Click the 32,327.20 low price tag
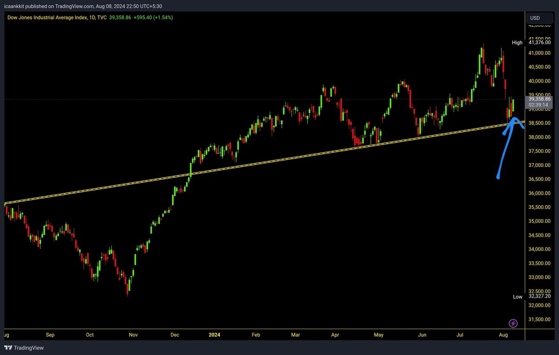 point(539,296)
